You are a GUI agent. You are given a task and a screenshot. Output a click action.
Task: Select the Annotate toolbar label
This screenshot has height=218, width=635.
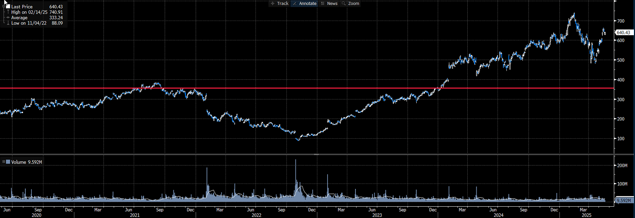tap(307, 3)
